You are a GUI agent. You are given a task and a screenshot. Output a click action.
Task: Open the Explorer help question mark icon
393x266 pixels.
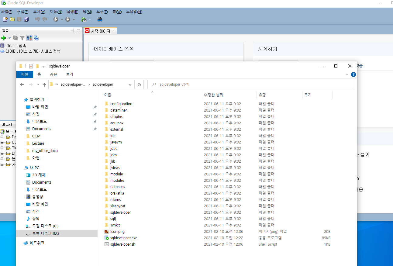point(353,74)
